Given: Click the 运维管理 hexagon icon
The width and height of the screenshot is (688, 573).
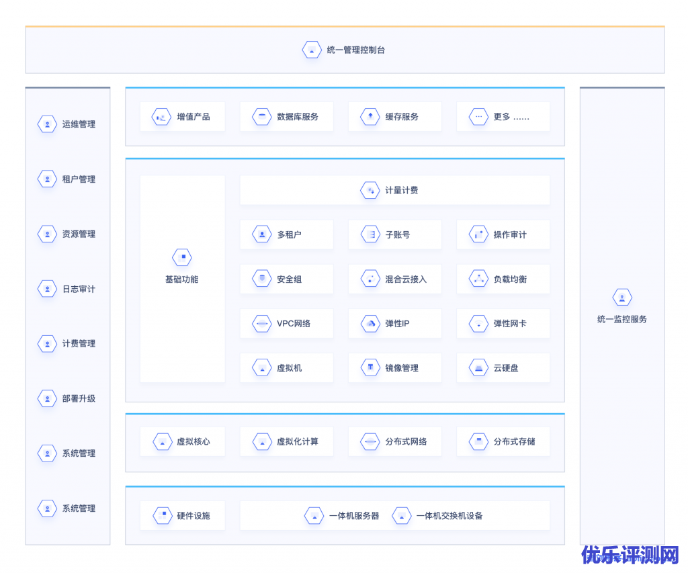Looking at the screenshot, I should 47,124.
